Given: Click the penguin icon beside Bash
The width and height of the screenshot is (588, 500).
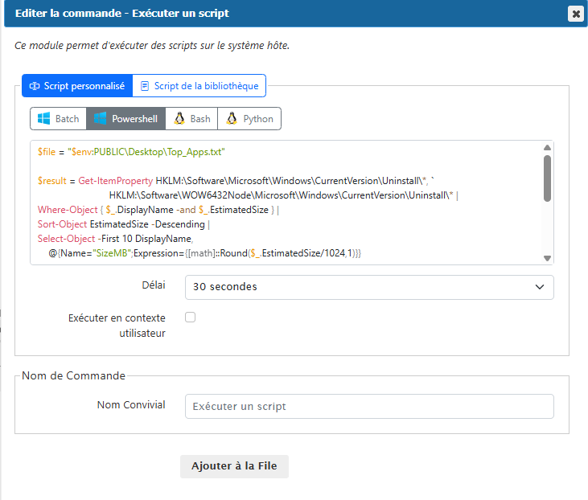Looking at the screenshot, I should tap(180, 119).
